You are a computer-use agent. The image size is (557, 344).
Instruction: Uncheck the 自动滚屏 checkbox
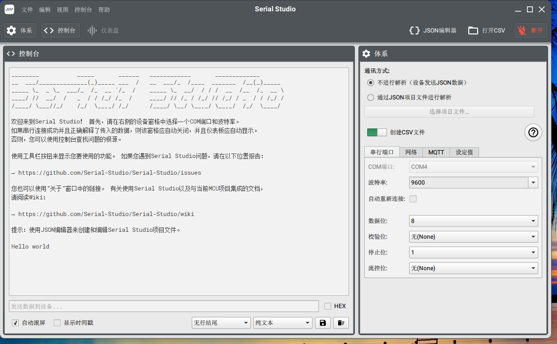point(15,323)
